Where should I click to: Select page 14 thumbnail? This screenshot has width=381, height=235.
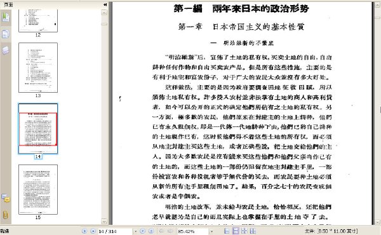pos(38,128)
